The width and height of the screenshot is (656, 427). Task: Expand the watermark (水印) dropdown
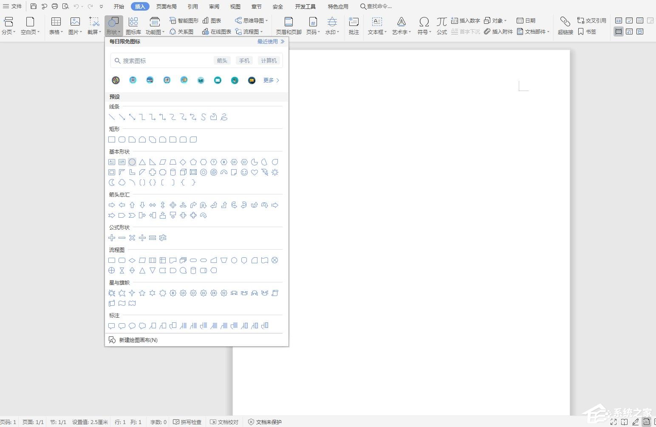coord(332,32)
